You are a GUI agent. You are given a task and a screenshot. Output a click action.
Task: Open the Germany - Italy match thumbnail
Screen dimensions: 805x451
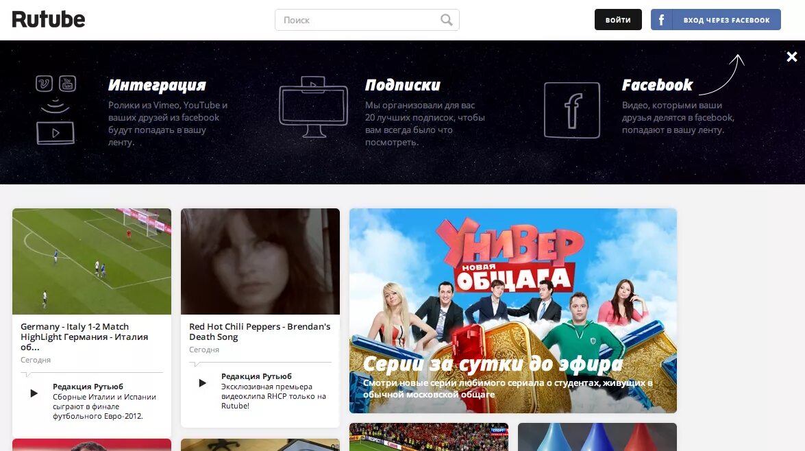point(92,261)
